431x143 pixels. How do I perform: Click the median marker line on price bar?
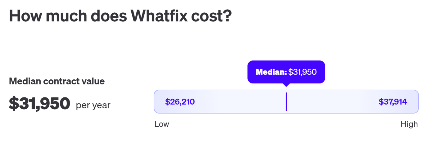[x=286, y=102]
